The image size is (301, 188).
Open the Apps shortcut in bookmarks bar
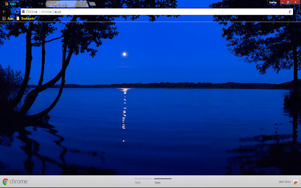click(x=8, y=18)
